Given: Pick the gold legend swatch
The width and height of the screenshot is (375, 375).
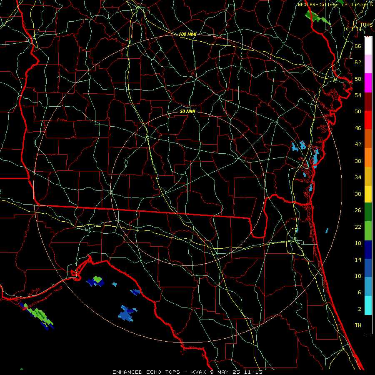Looking at the screenshot, I should [368, 177].
